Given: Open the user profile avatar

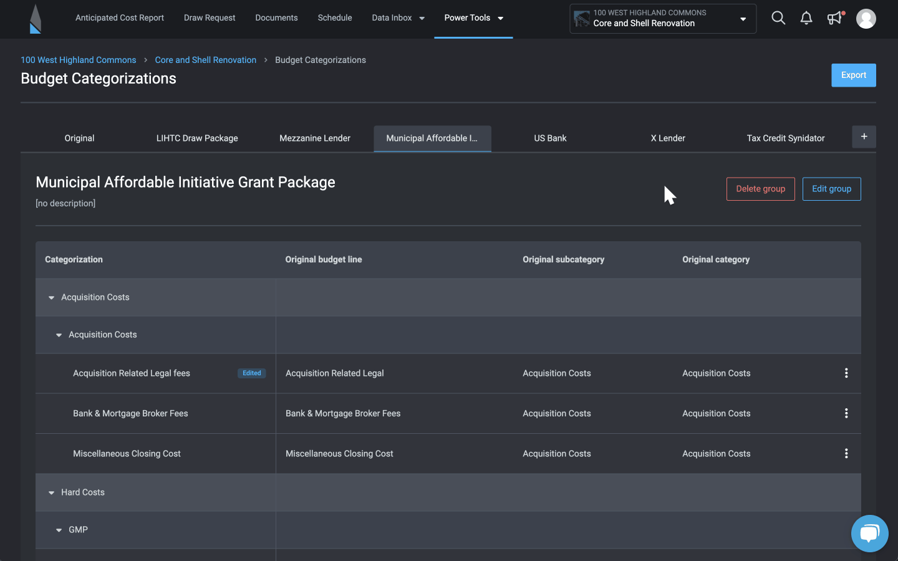Looking at the screenshot, I should (866, 19).
